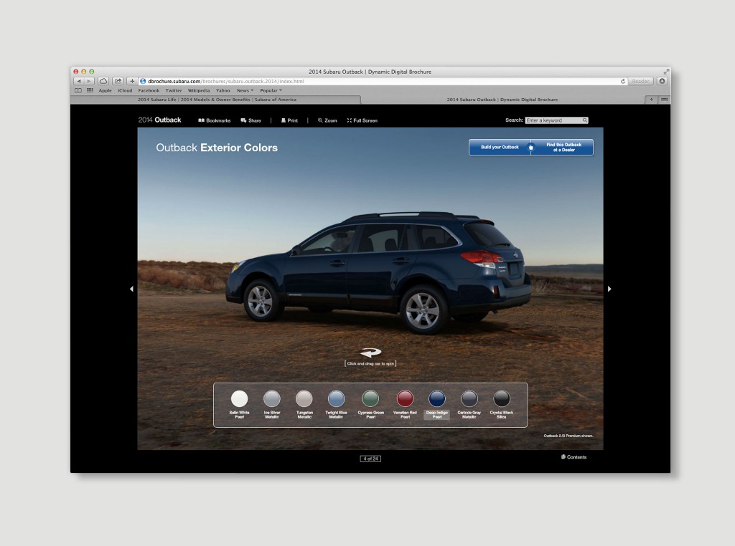735x546 pixels.
Task: Click Safari back navigation arrow
Action: coord(79,82)
